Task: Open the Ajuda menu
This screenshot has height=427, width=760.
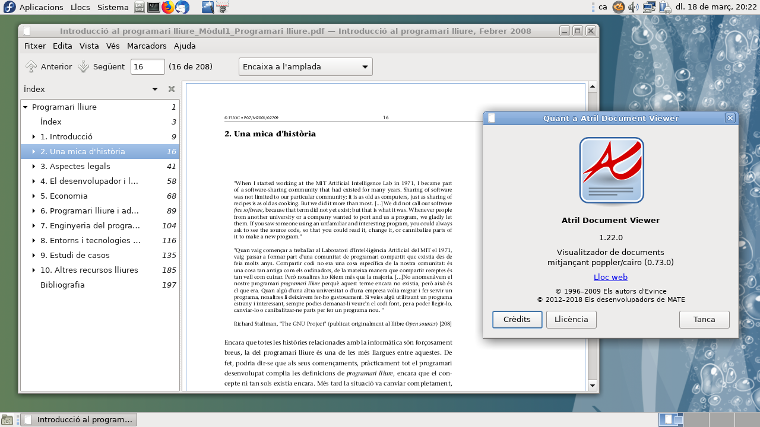Action: click(185, 46)
